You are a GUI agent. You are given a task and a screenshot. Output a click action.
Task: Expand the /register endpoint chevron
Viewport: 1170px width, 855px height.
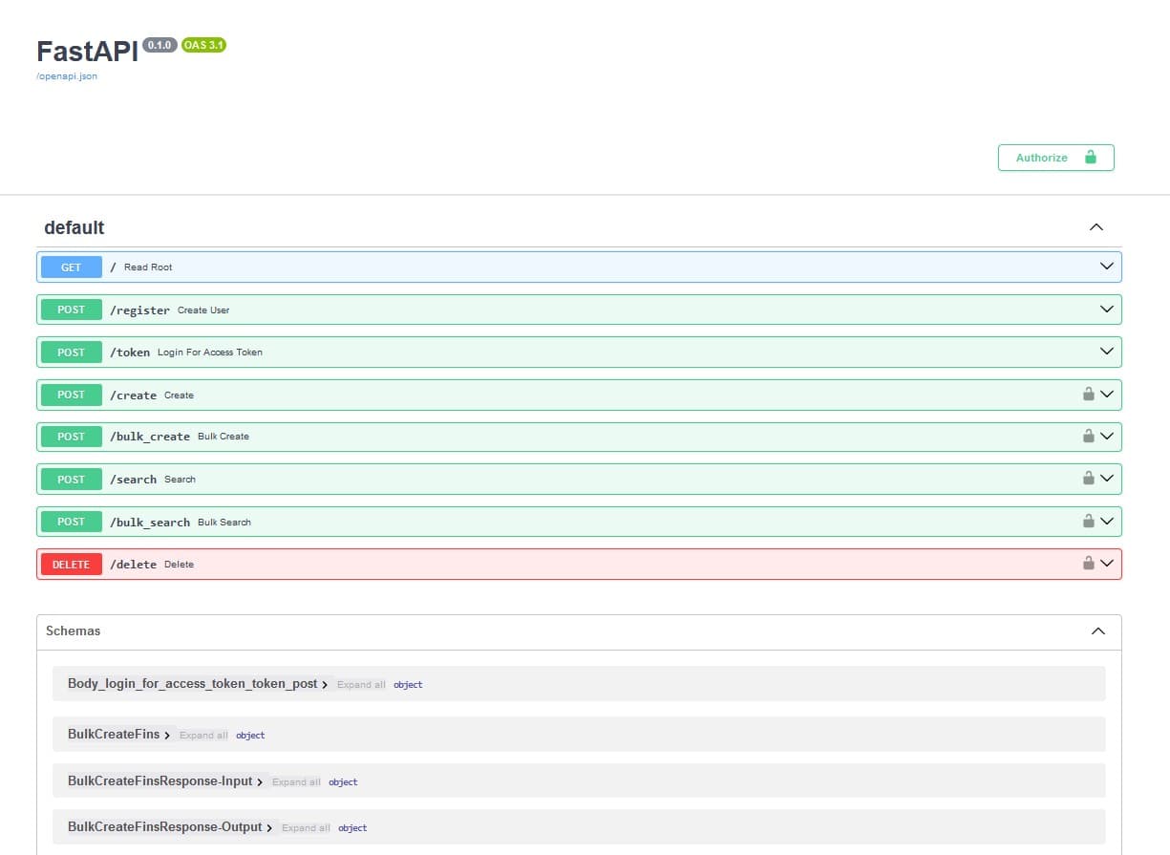coord(1107,310)
